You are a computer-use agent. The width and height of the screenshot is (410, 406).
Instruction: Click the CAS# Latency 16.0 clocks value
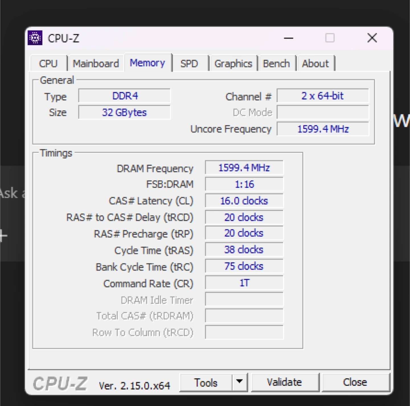(244, 201)
